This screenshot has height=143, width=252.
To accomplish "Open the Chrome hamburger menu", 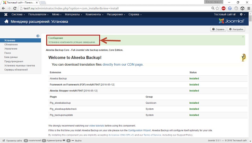I will 249,8.
